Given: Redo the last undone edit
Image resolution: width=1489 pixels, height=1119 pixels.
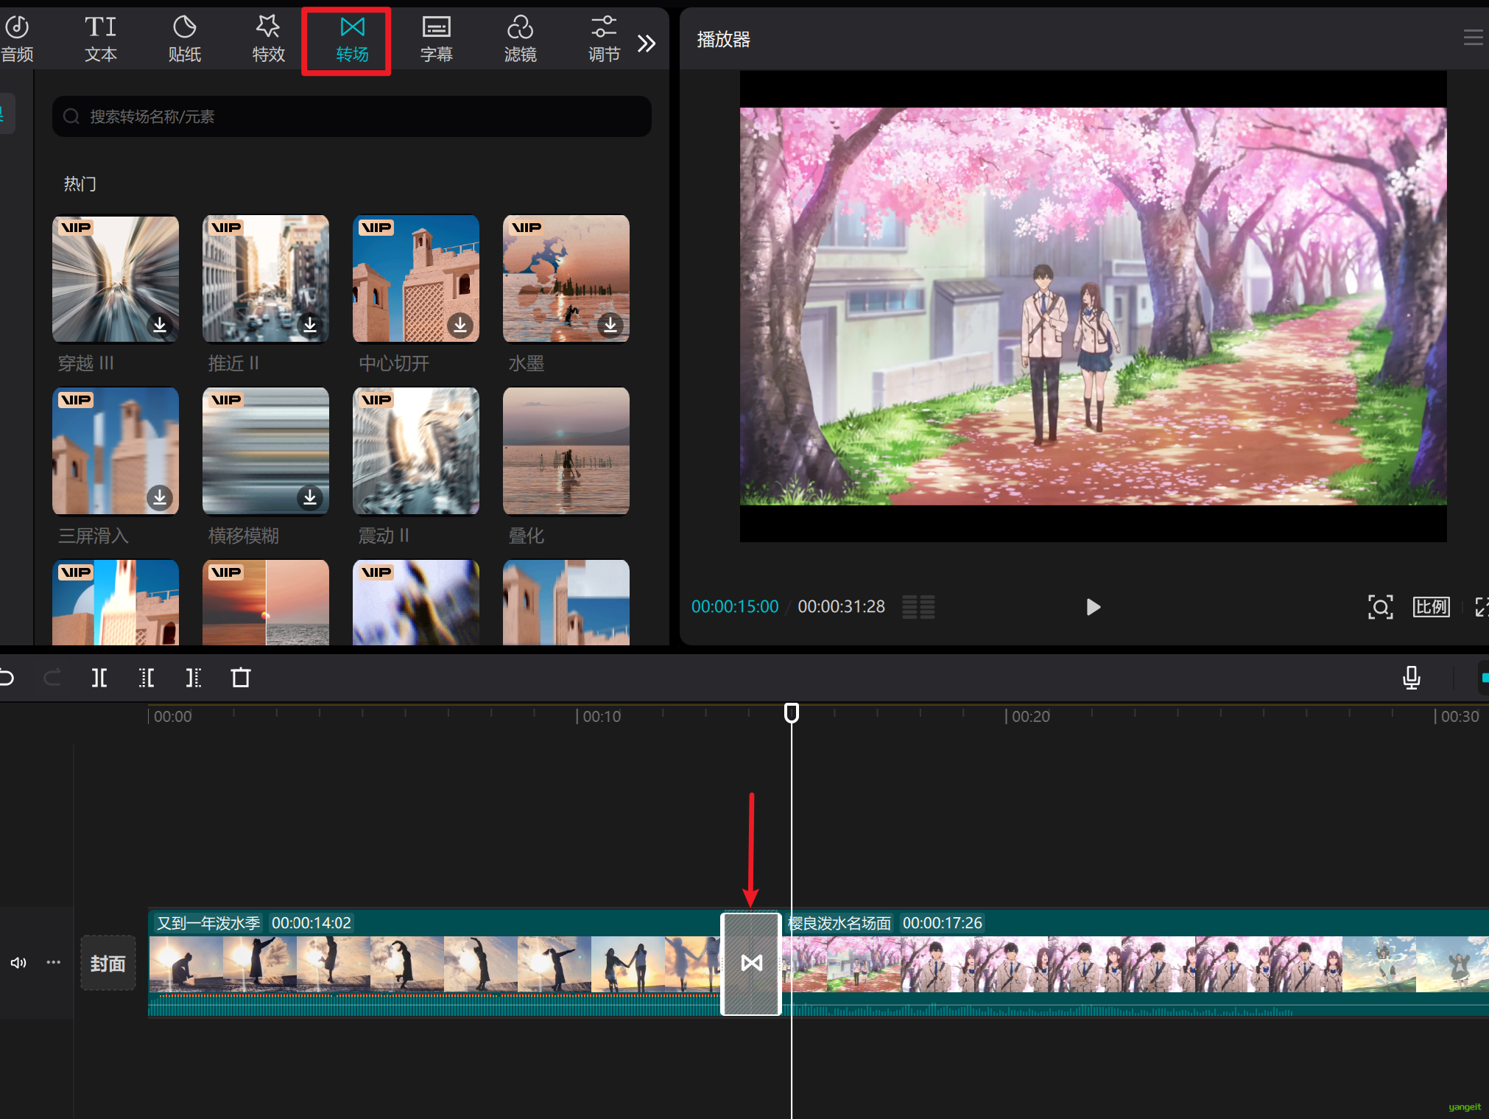Looking at the screenshot, I should tap(52, 677).
